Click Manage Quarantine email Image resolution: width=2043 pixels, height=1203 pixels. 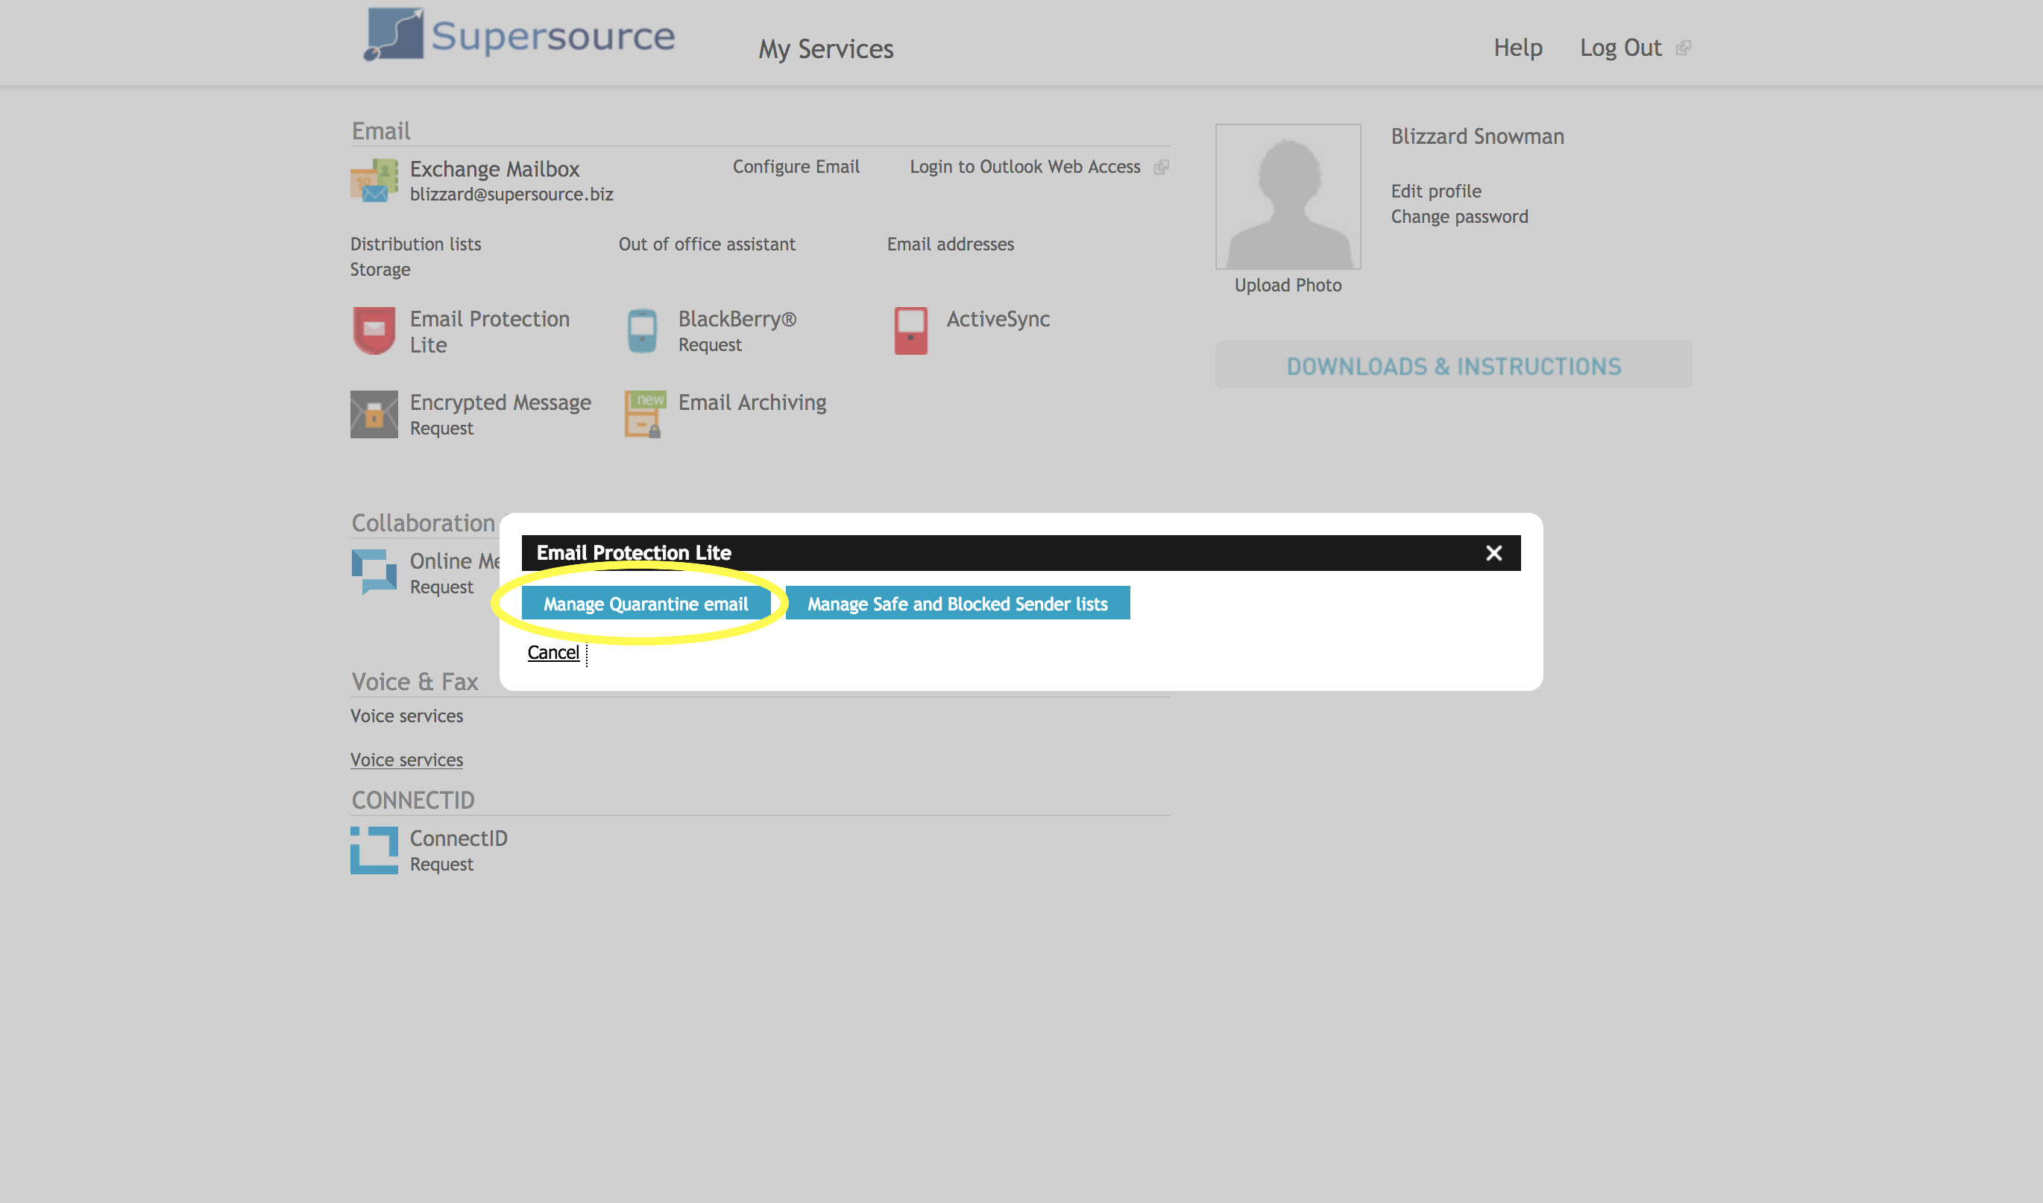point(646,603)
